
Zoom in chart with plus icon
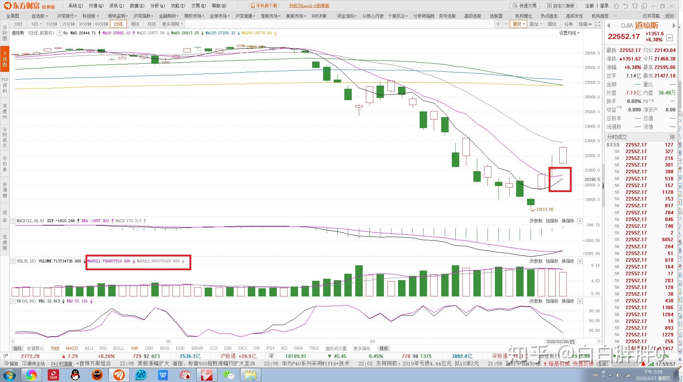(498, 24)
